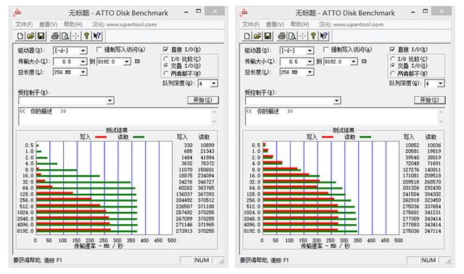Click the 开始(S) start button in the left window
Screen dimensions: 464x274
point(203,100)
